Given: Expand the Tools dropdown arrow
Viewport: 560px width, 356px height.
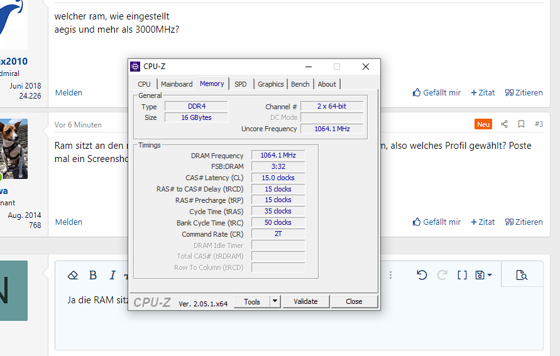Looking at the screenshot, I should pos(275,302).
